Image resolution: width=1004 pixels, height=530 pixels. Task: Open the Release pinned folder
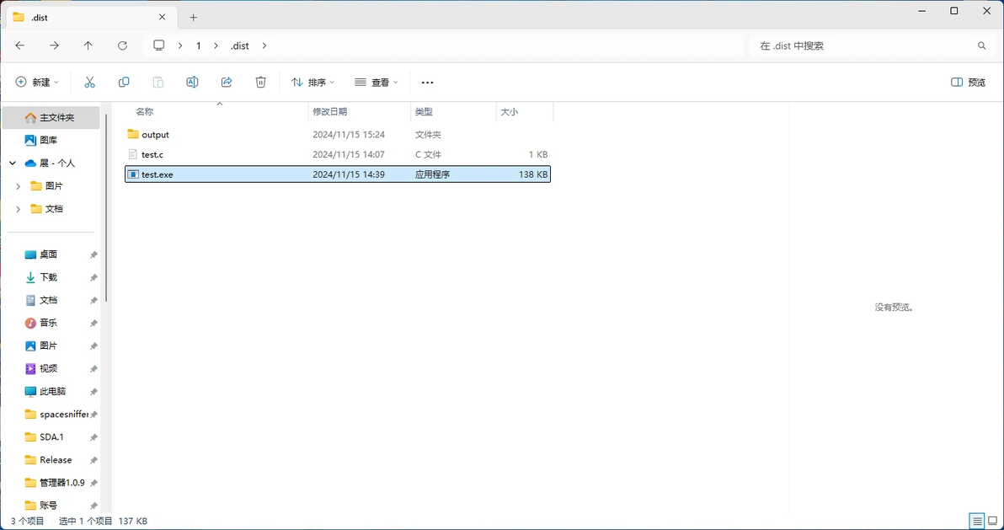coord(51,459)
